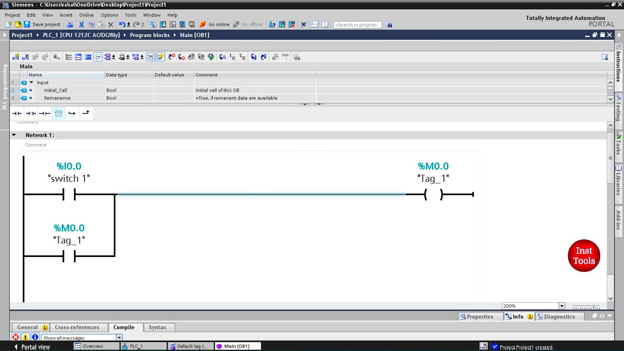Toggle the warnings filter in the Compile tab
The image size is (624, 351).
(x=25, y=337)
